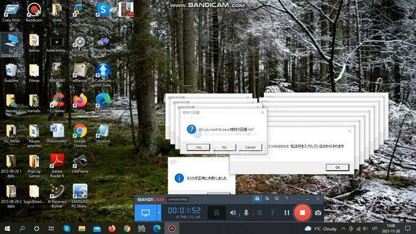Open the Windows Start menu
This screenshot has width=416, height=234.
point(7,228)
